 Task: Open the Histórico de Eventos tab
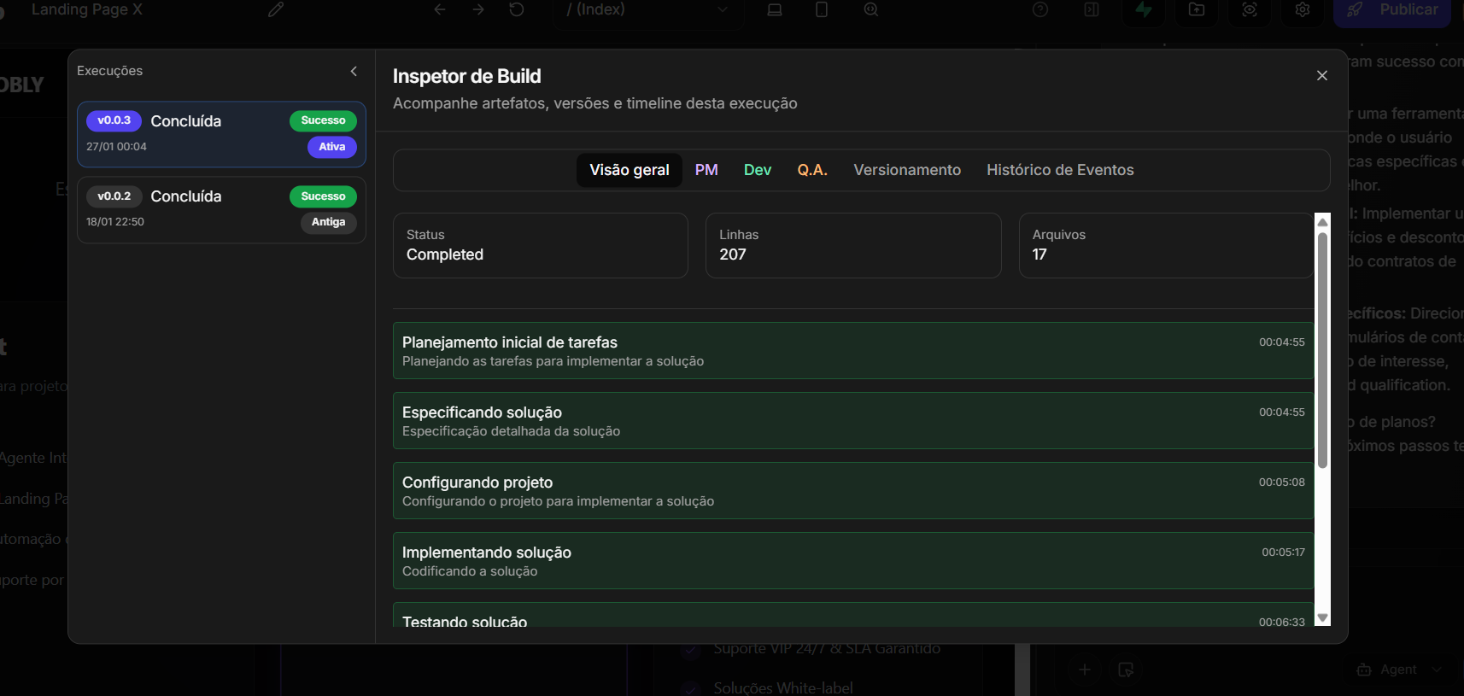[x=1059, y=170]
